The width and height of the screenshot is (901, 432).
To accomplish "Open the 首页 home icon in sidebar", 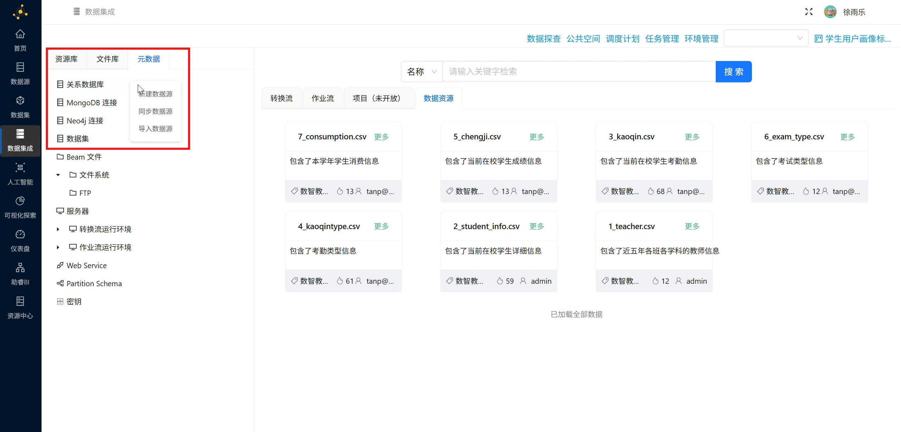I will click(20, 34).
